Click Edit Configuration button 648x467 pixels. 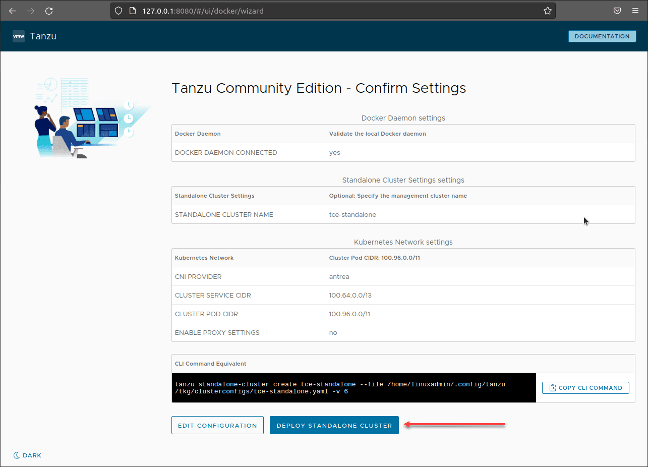point(217,425)
